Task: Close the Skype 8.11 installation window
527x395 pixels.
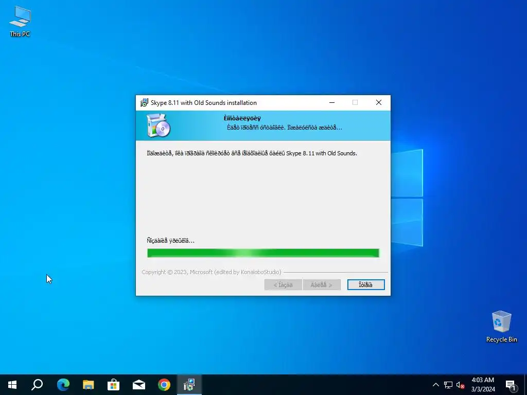Action: pyautogui.click(x=379, y=102)
